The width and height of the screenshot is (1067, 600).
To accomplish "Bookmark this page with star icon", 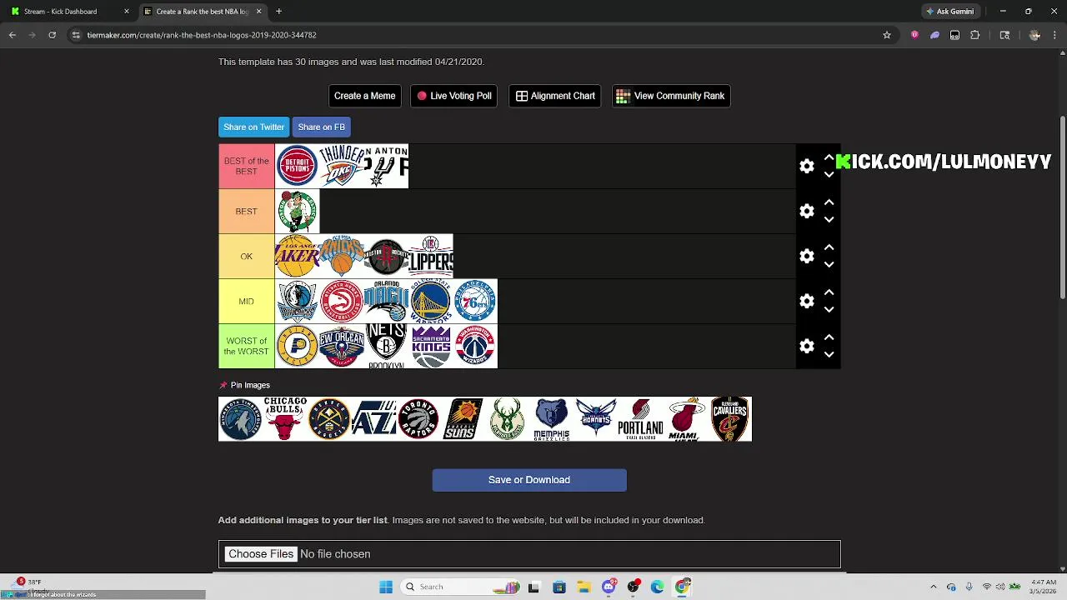I will point(887,35).
